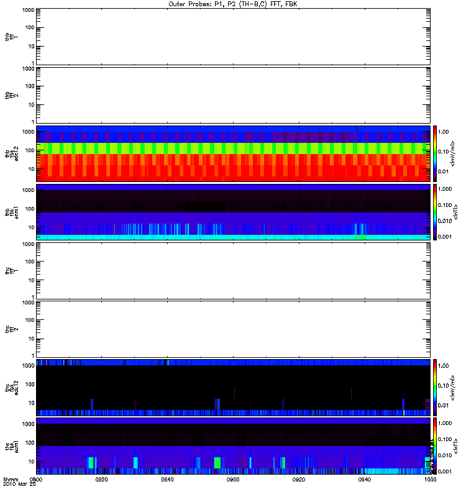
Task: Click the '0840' time axis label
Action: tap(167, 480)
